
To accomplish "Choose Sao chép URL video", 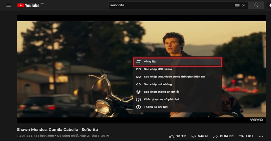I will coord(177,69).
